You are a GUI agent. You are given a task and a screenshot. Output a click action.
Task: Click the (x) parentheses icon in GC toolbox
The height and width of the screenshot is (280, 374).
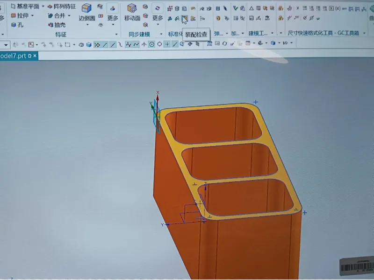338,8
